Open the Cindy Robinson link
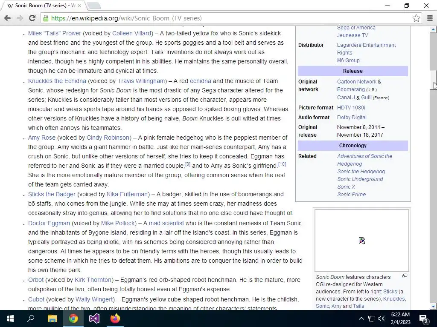The height and width of the screenshot is (327, 437). (x=108, y=138)
